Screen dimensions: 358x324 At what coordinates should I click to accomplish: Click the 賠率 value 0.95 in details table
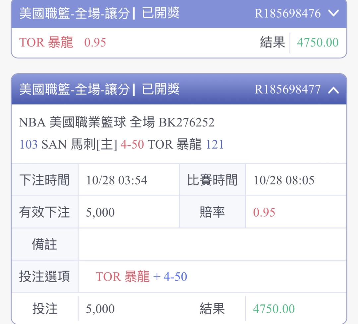[264, 212]
